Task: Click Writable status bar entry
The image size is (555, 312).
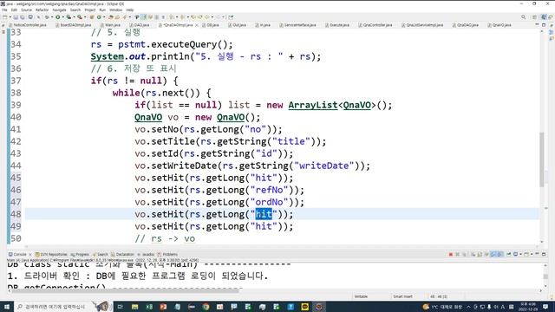Action: point(361,296)
